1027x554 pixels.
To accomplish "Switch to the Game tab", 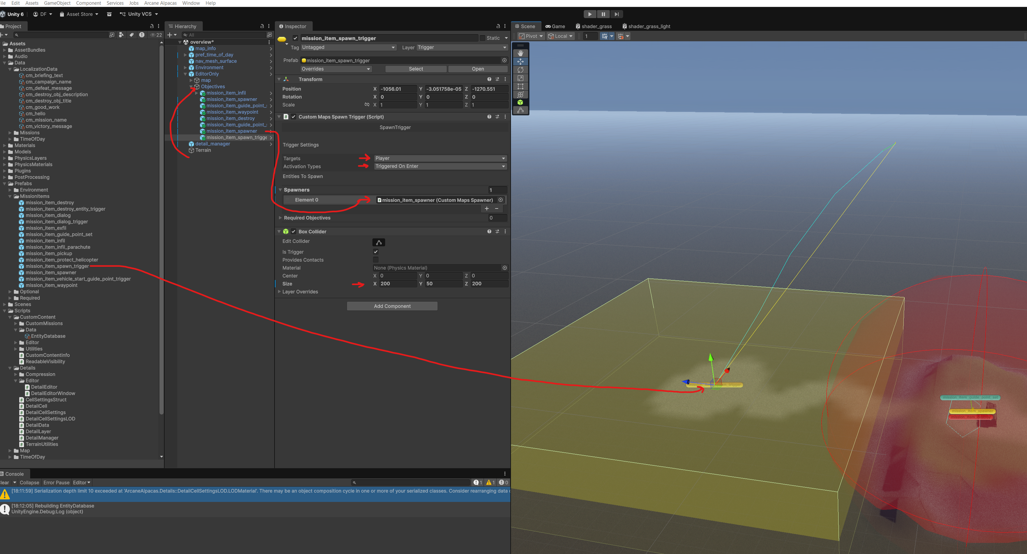I will [555, 26].
